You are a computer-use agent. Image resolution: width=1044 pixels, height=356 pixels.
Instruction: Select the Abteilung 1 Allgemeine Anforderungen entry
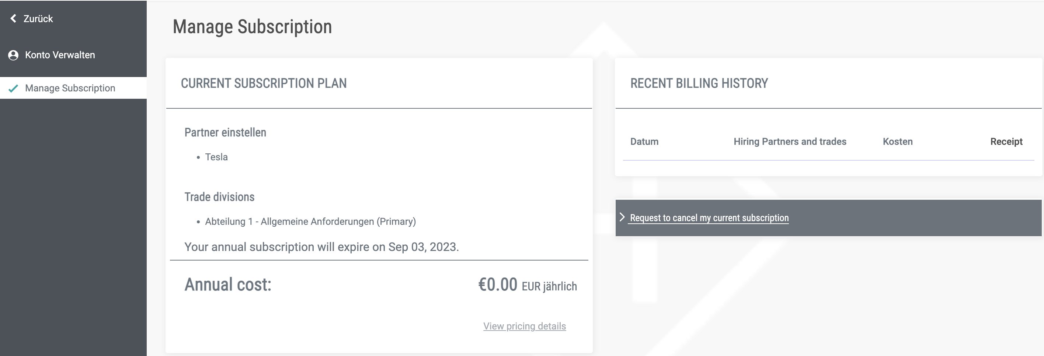coord(310,221)
